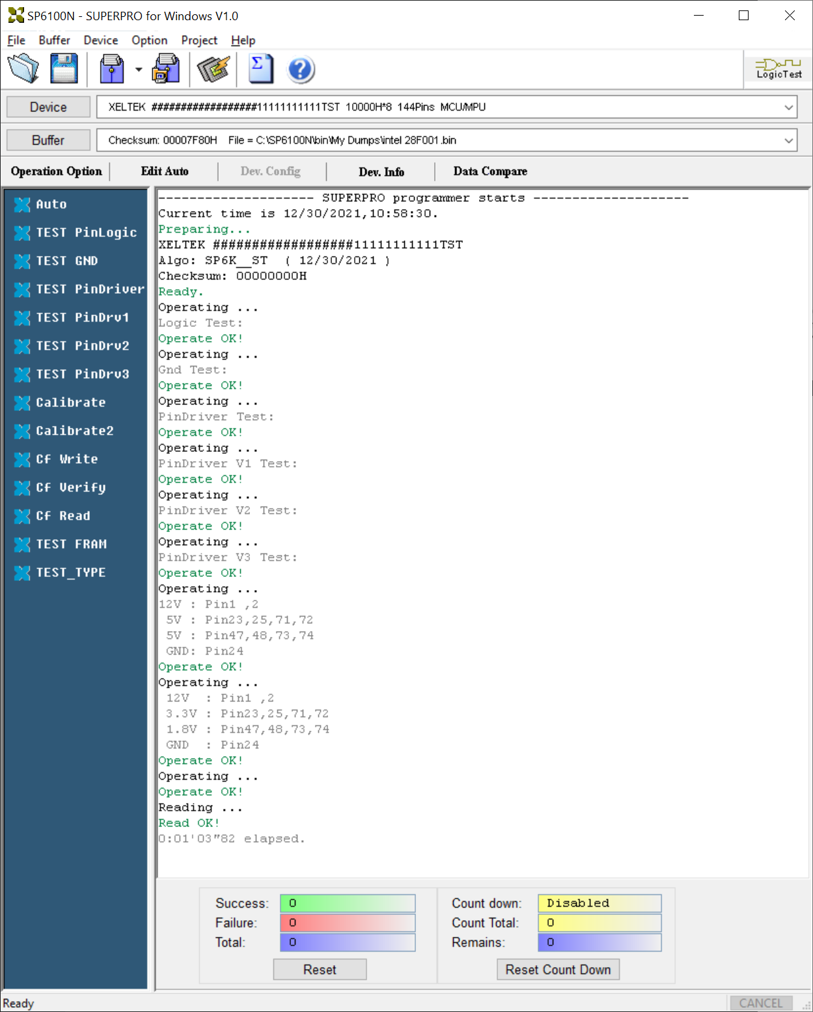Image resolution: width=813 pixels, height=1012 pixels.
Task: Click the floppy disk save icon
Action: pyautogui.click(x=64, y=68)
